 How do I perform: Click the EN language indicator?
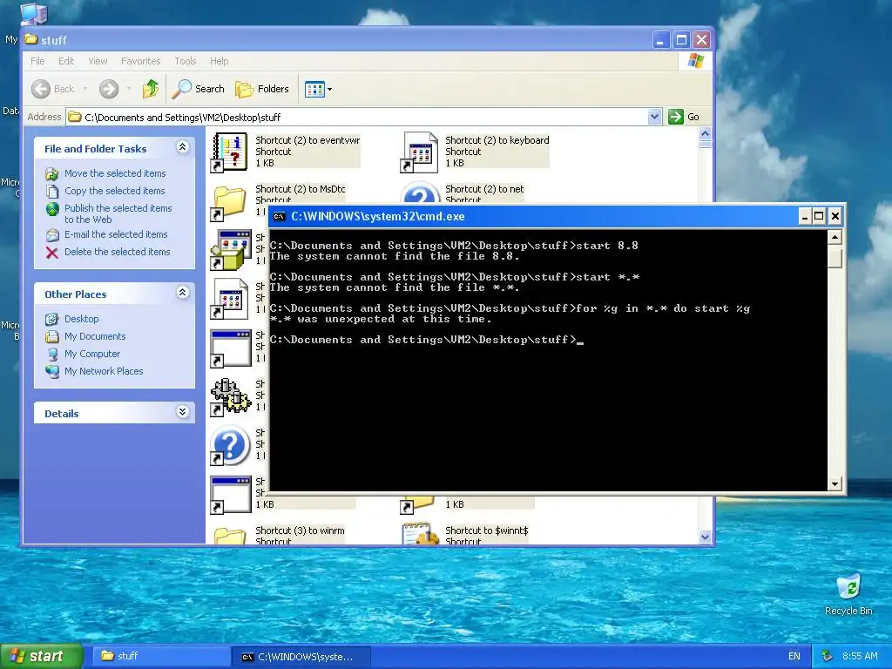[x=794, y=657]
